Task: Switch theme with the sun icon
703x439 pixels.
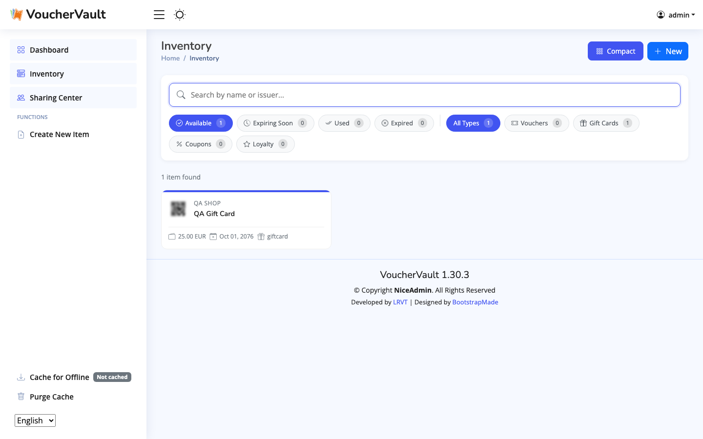Action: coord(180,15)
